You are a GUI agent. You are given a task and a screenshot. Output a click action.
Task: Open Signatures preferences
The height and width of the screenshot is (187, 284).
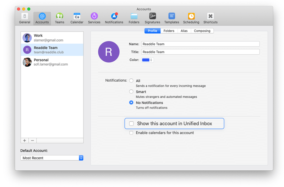tap(152, 18)
